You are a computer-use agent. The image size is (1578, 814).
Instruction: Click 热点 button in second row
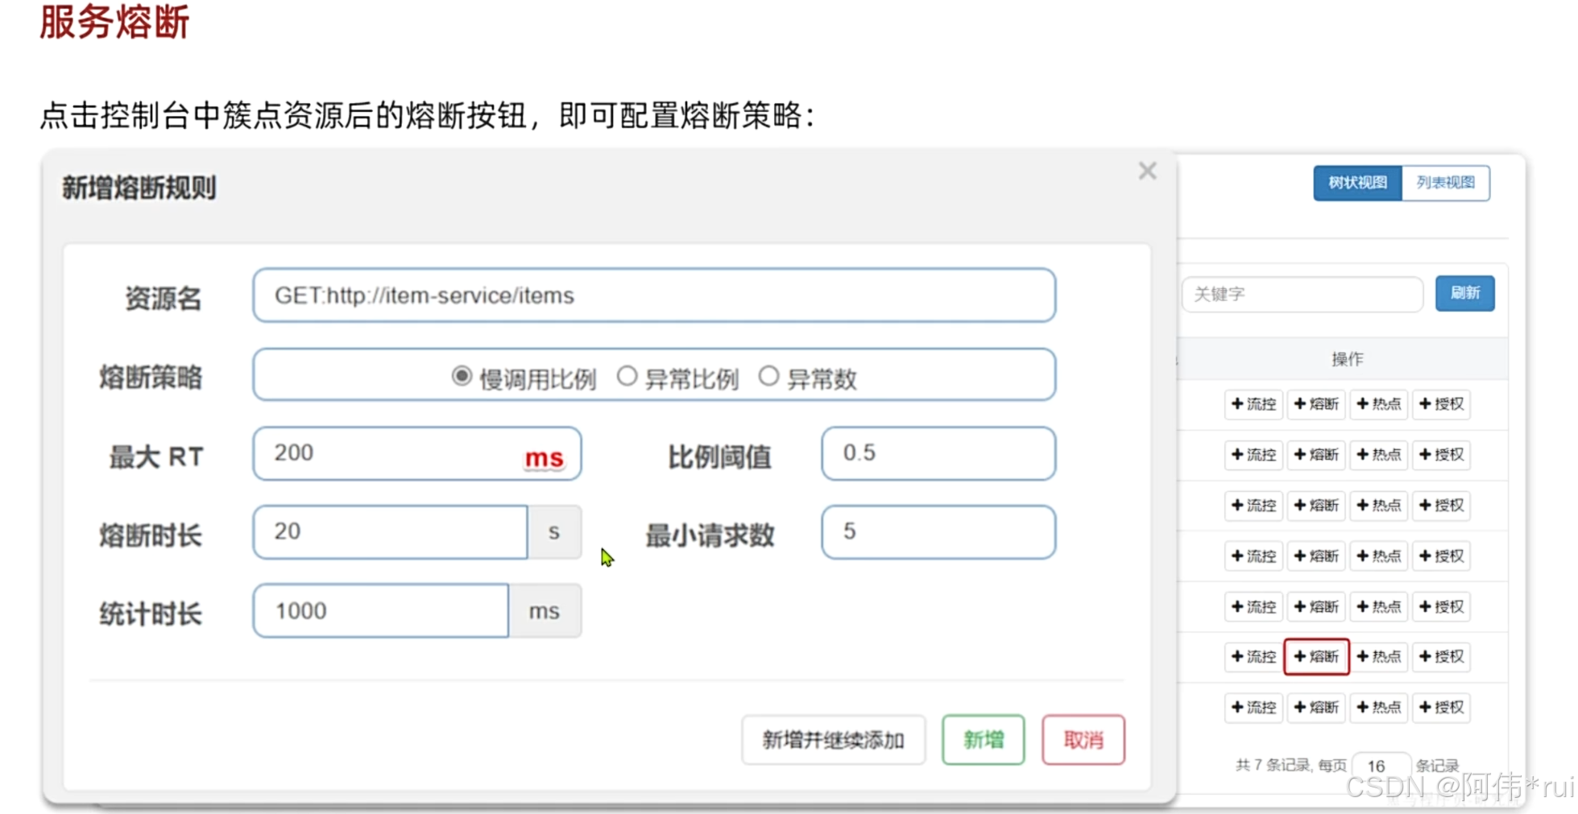click(x=1379, y=455)
